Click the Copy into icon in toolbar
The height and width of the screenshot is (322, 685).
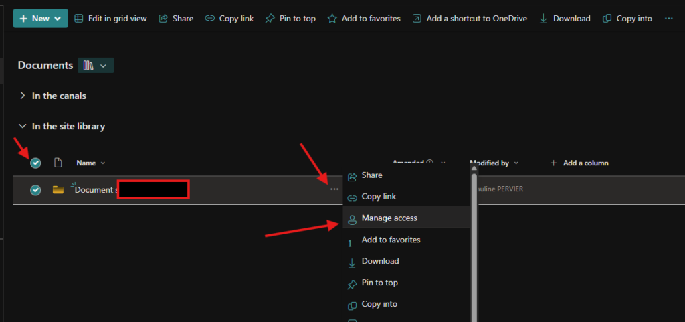pos(607,19)
